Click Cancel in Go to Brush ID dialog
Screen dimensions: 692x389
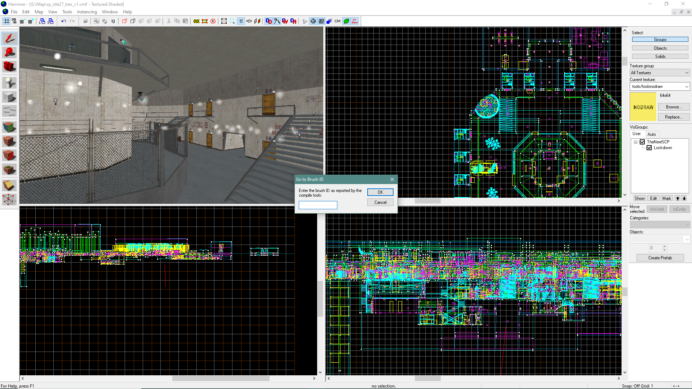(x=380, y=202)
